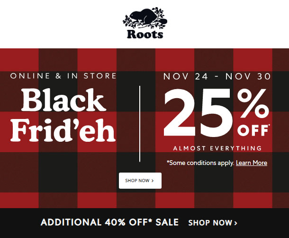Click the OFF text beside the 25
The width and height of the screenshot is (289, 238).
pyautogui.click(x=253, y=130)
